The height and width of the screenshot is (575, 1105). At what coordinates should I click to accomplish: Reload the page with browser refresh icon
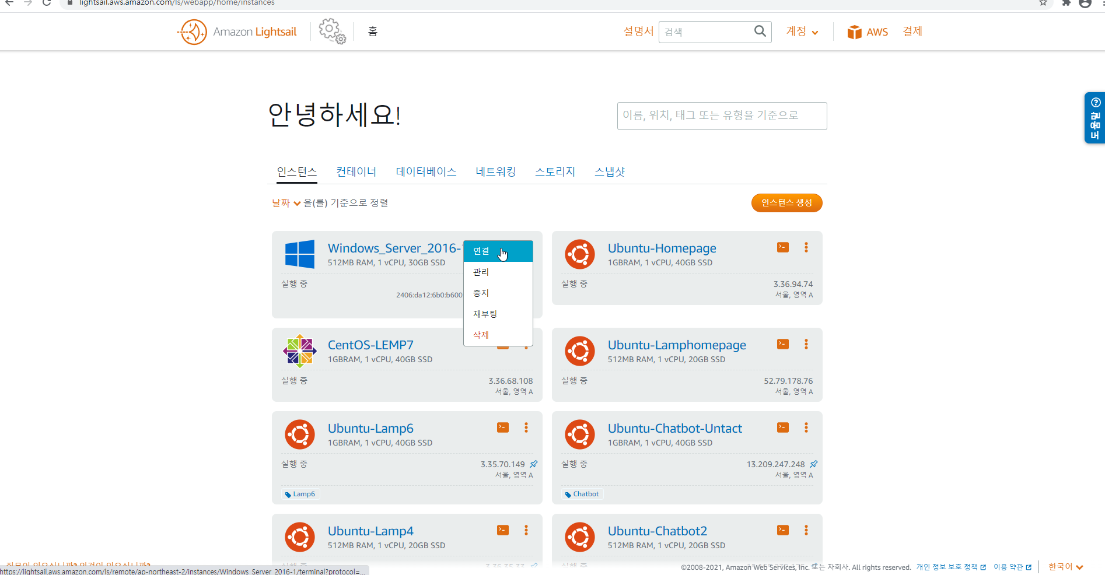[47, 2]
